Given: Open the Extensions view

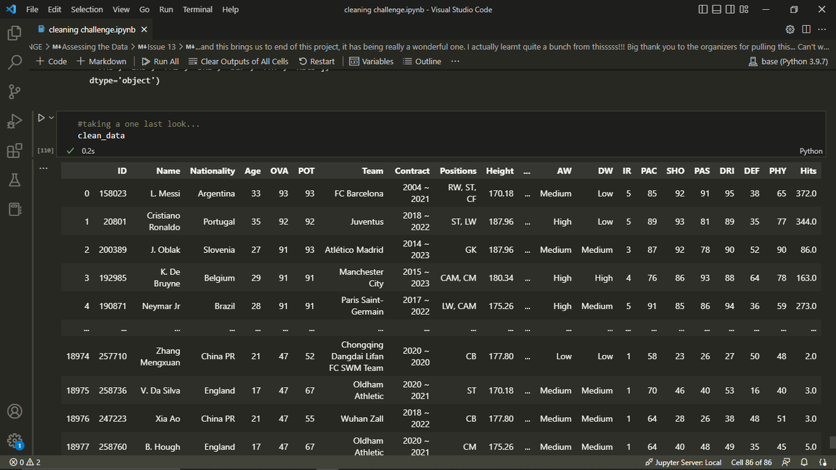Looking at the screenshot, I should pos(15,150).
